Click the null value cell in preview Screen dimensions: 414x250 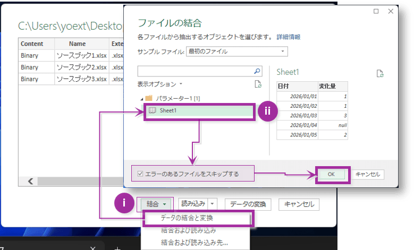(x=333, y=125)
